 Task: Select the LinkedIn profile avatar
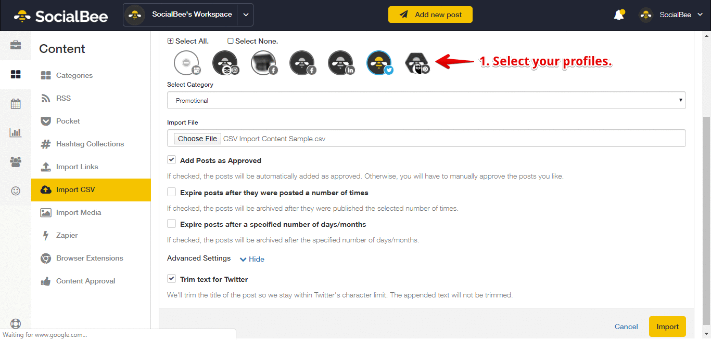point(341,63)
